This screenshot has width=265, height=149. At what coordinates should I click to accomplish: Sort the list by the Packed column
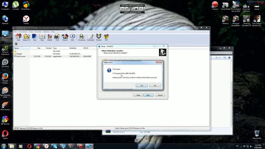(47, 48)
